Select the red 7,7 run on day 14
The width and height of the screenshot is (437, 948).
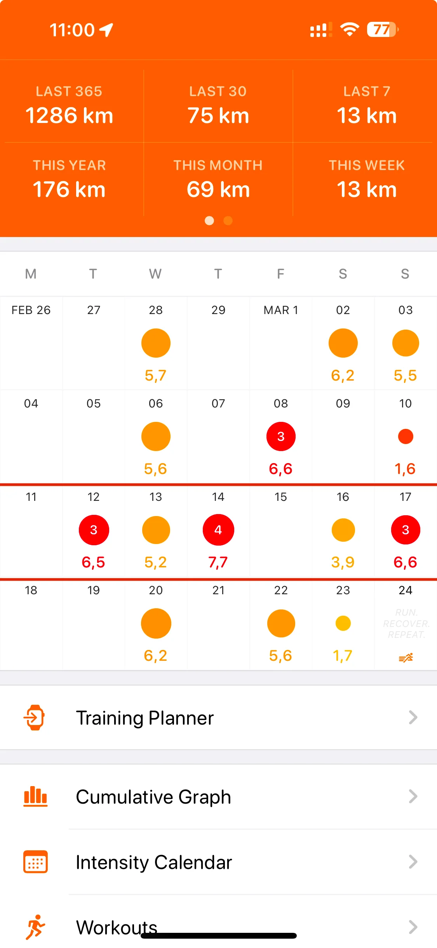218,530
